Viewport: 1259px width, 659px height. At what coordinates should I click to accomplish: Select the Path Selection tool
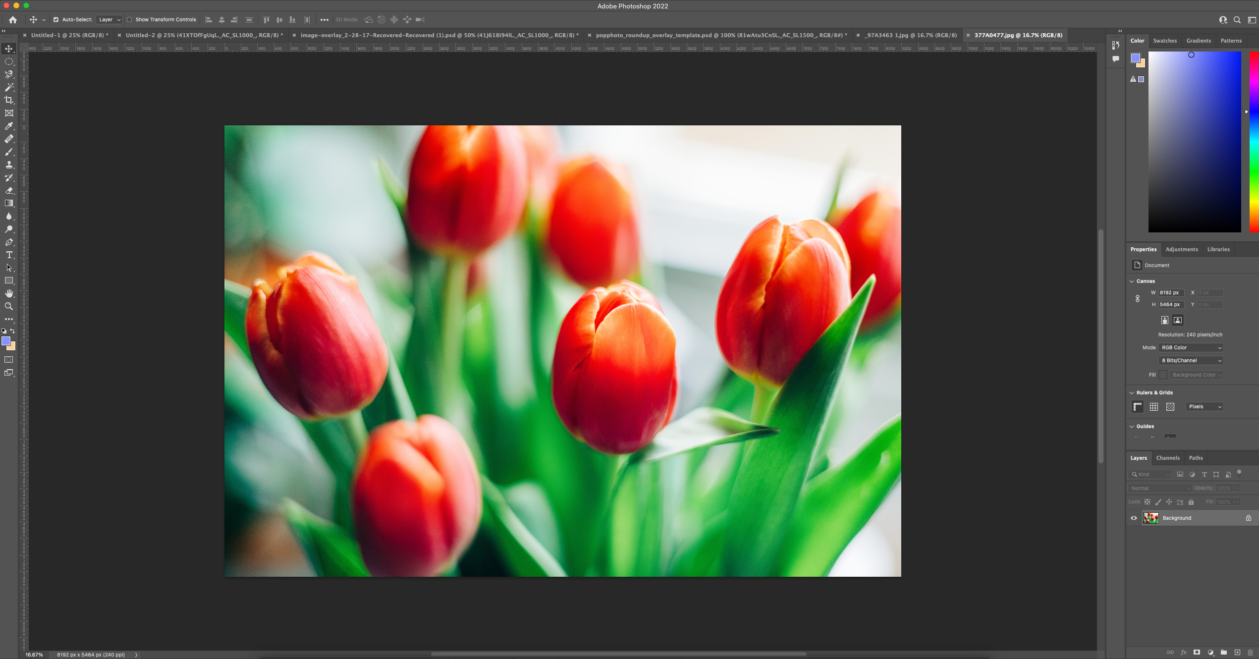[9, 268]
